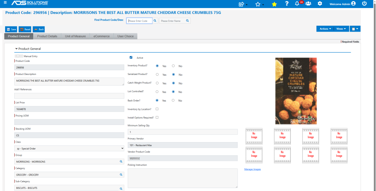
Task: Check the Inventory by Location checkbox
Action: pyautogui.click(x=157, y=109)
